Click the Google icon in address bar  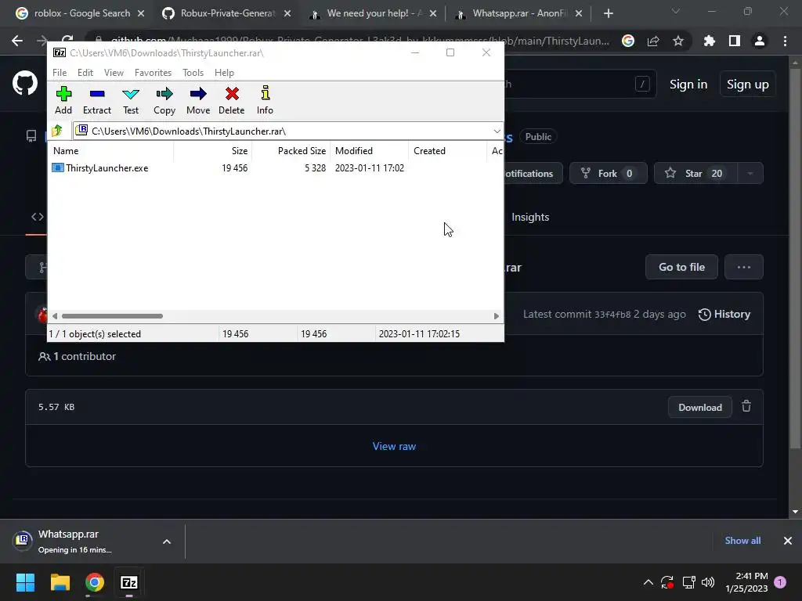click(628, 41)
